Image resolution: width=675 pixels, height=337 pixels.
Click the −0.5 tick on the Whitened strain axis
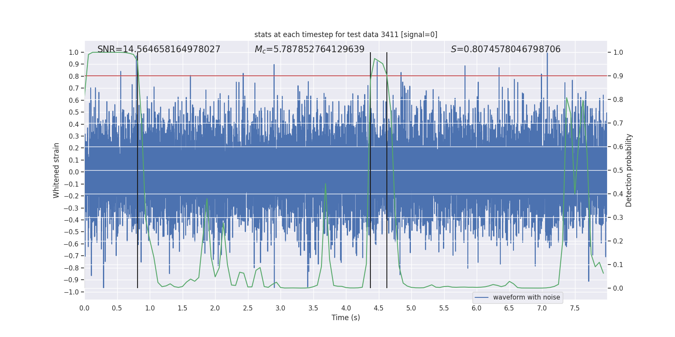point(71,232)
